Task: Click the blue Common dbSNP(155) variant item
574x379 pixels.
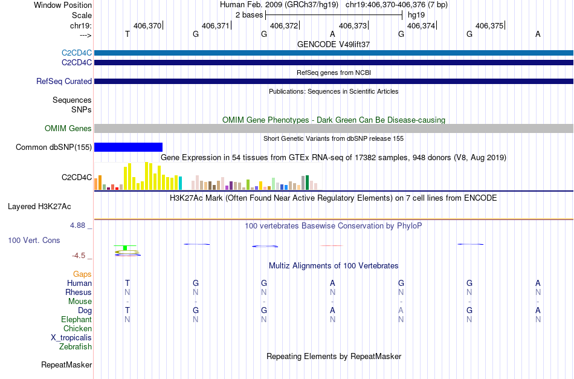Action: click(128, 147)
